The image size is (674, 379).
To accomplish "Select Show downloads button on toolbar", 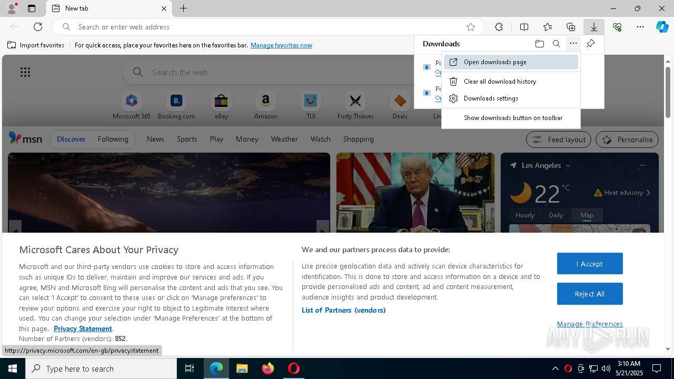I will pos(511,118).
